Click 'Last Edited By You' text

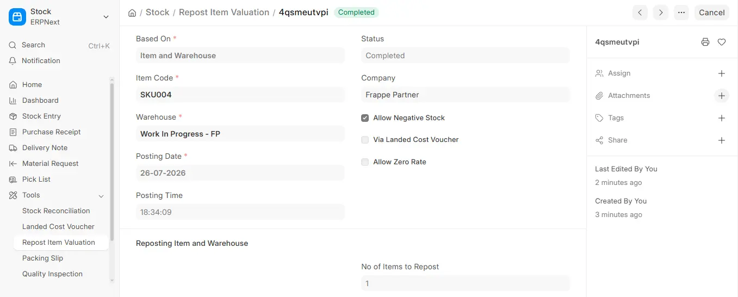point(626,169)
